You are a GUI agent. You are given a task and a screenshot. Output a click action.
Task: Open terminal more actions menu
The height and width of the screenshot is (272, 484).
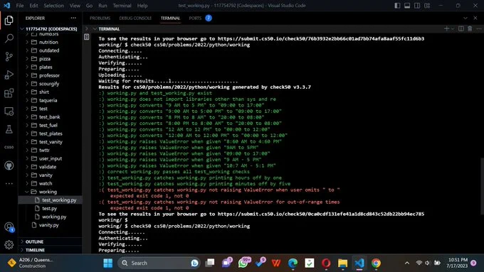point(478,28)
